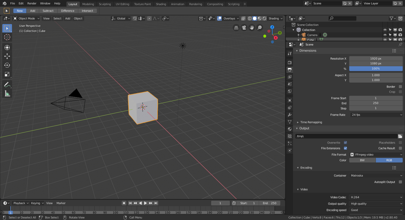Select the Annotate tool

click(7, 85)
